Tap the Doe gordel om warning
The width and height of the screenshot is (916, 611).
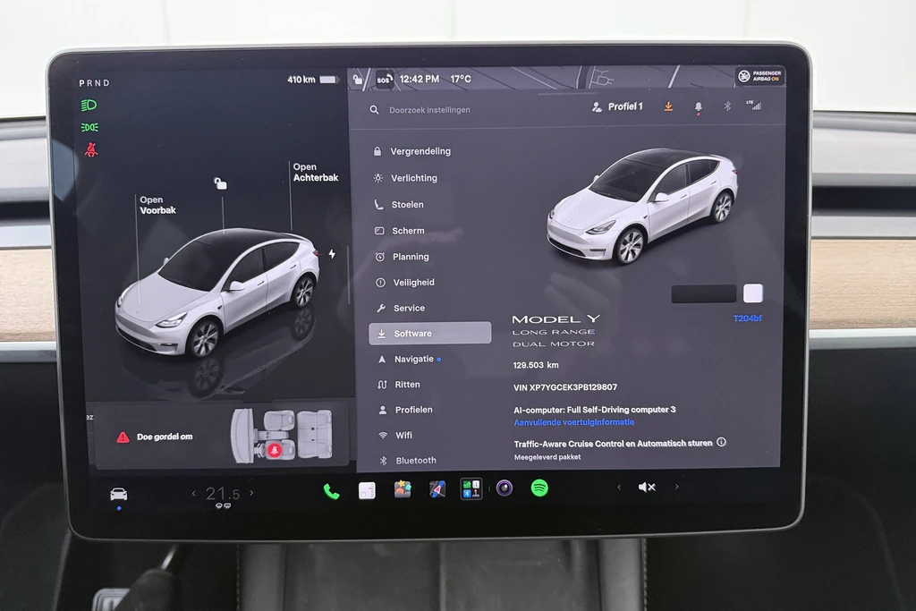pos(155,437)
